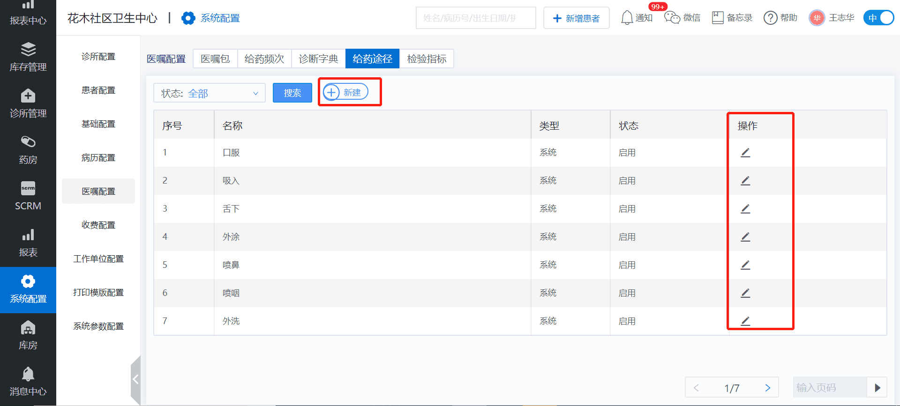Image resolution: width=900 pixels, height=406 pixels.
Task: Select 收费配置 in the config menu
Action: coord(98,225)
